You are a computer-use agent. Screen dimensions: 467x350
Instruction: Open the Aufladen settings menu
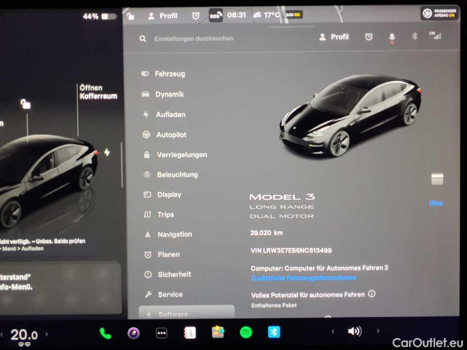click(x=164, y=114)
